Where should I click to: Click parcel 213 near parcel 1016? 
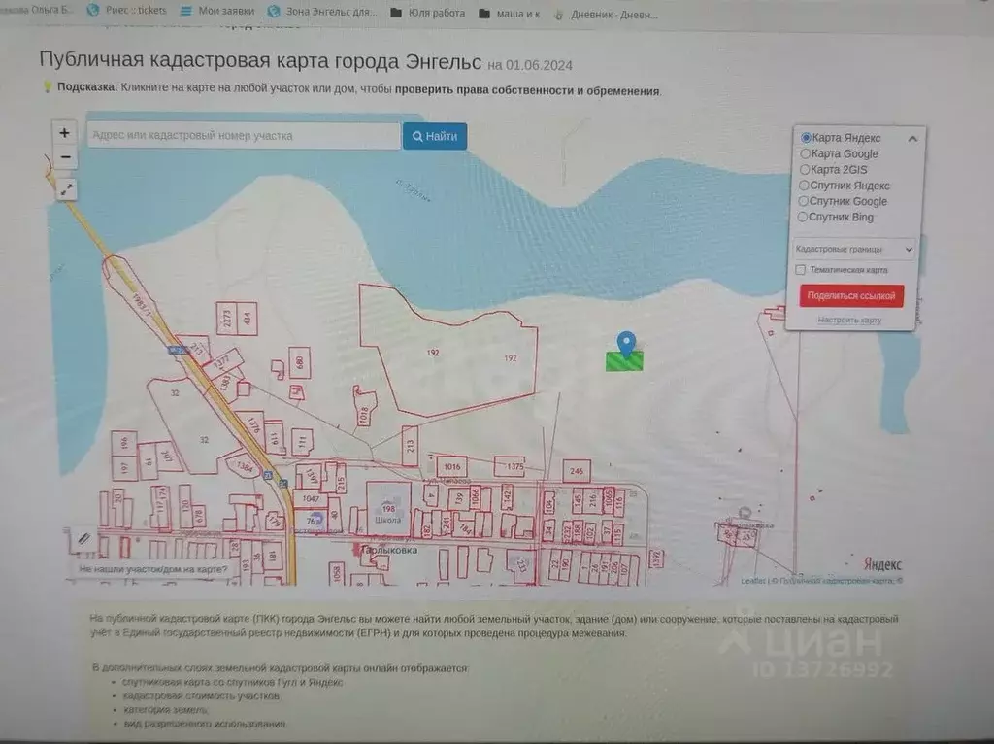pyautogui.click(x=410, y=445)
